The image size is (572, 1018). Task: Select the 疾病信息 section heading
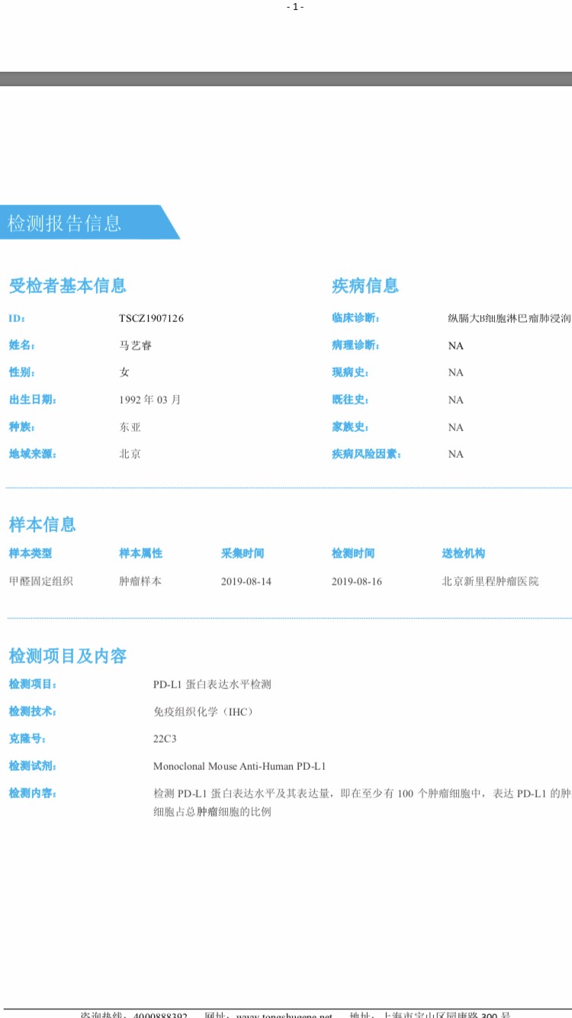click(x=365, y=286)
